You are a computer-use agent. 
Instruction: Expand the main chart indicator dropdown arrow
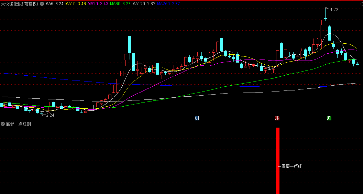42,4
